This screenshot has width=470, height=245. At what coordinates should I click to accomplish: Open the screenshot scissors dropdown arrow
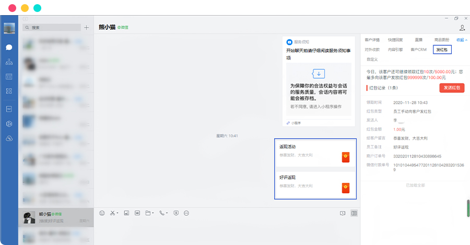[118, 213]
